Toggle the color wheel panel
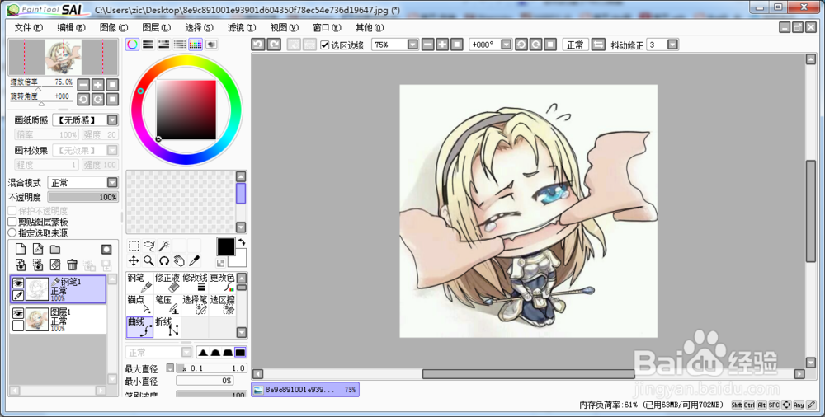This screenshot has height=417, width=825. point(133,45)
